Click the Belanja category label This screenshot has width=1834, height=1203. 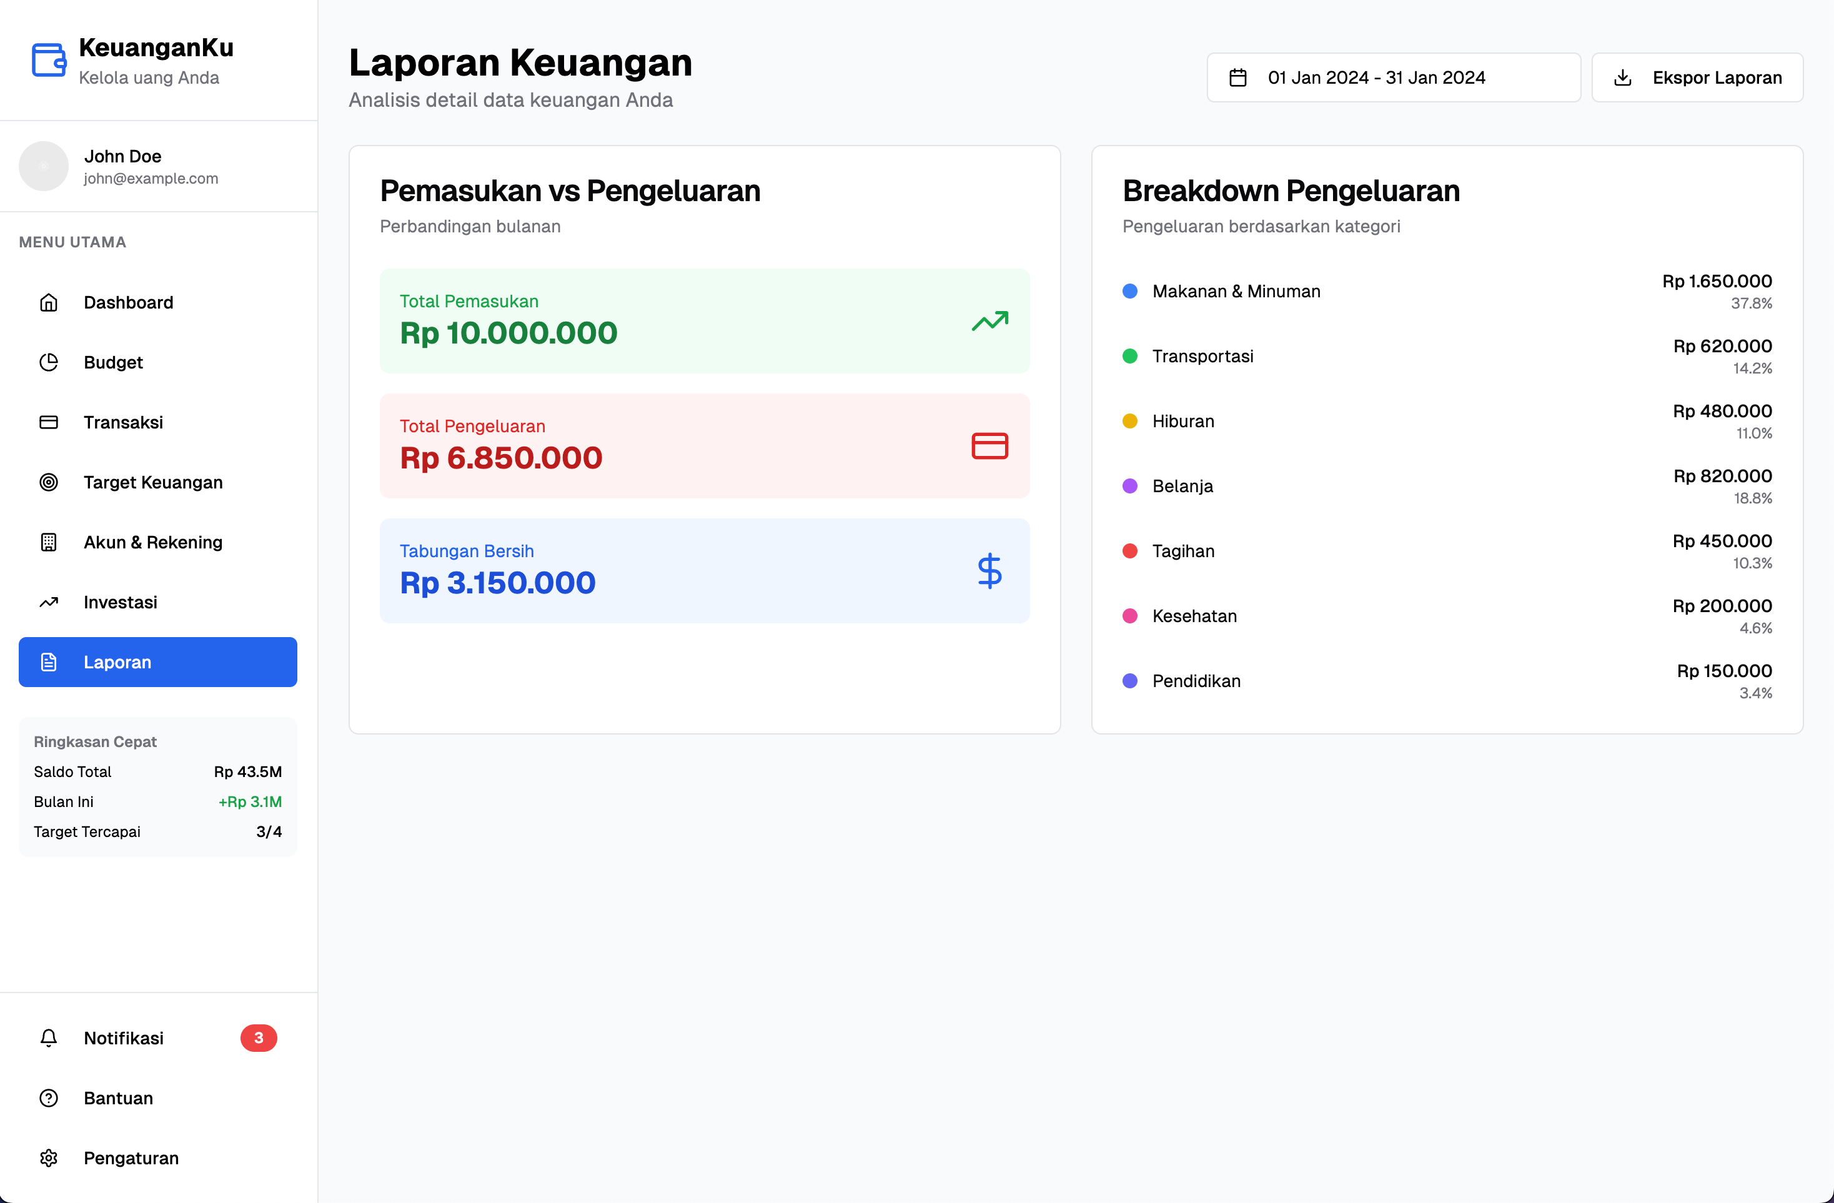(1182, 487)
